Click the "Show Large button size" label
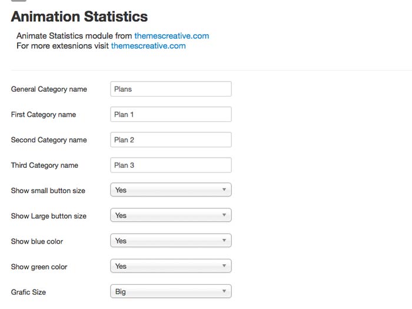412x309 pixels. (48, 216)
